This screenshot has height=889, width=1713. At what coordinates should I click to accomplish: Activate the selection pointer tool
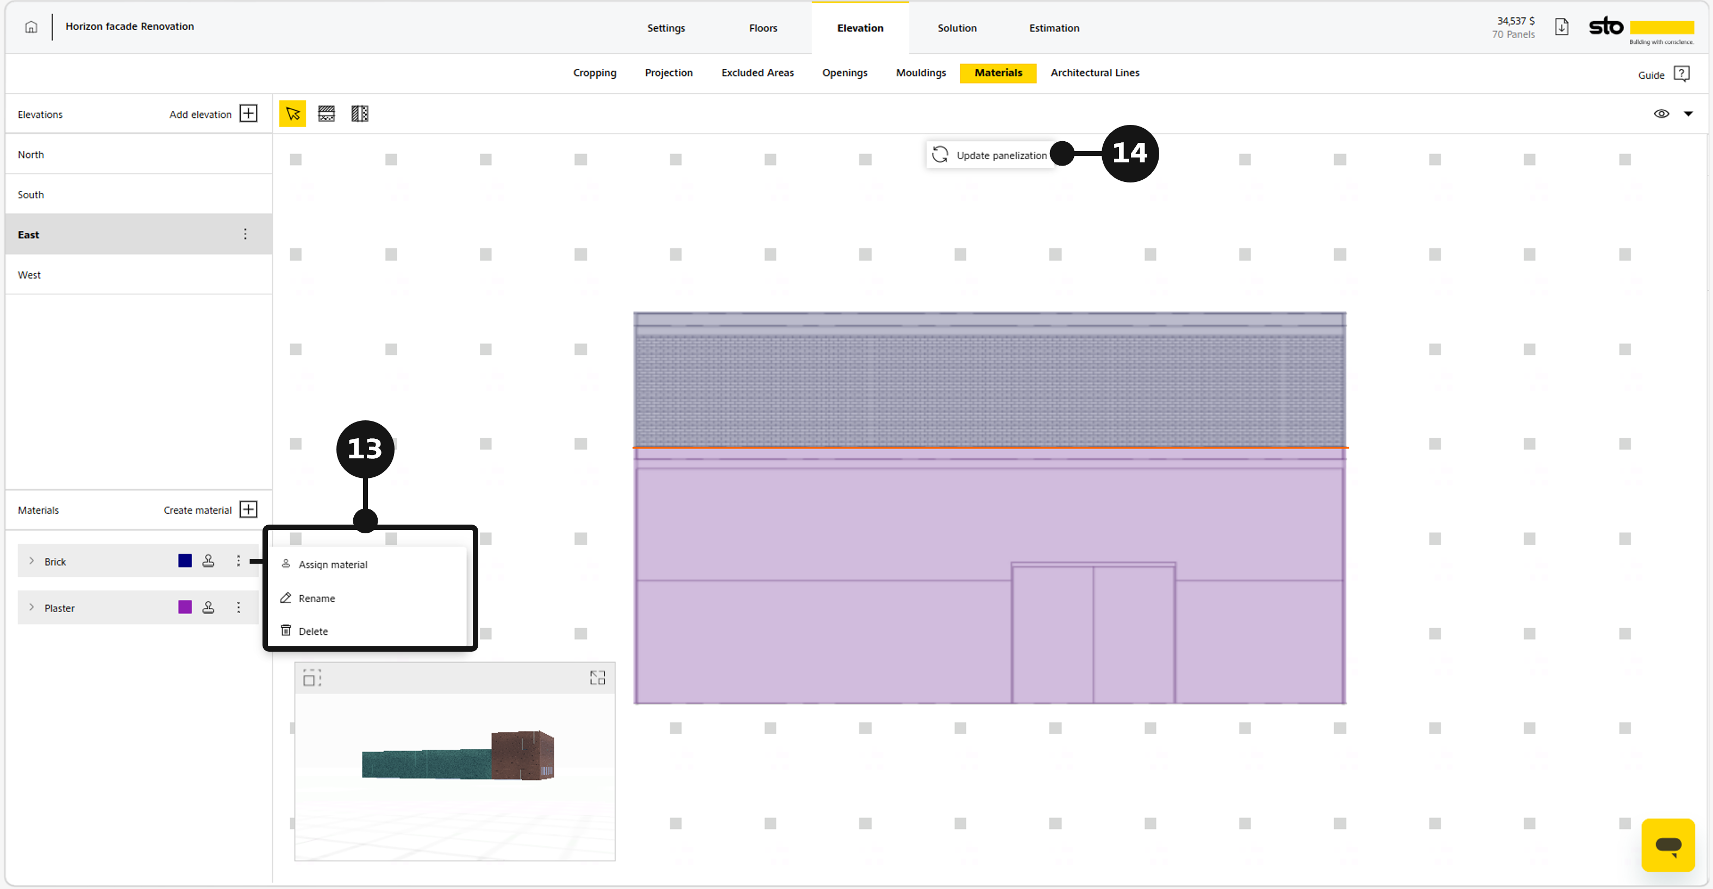292,114
